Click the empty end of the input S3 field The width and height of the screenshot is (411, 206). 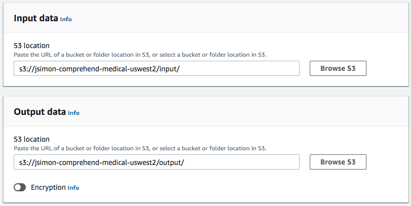click(x=253, y=69)
